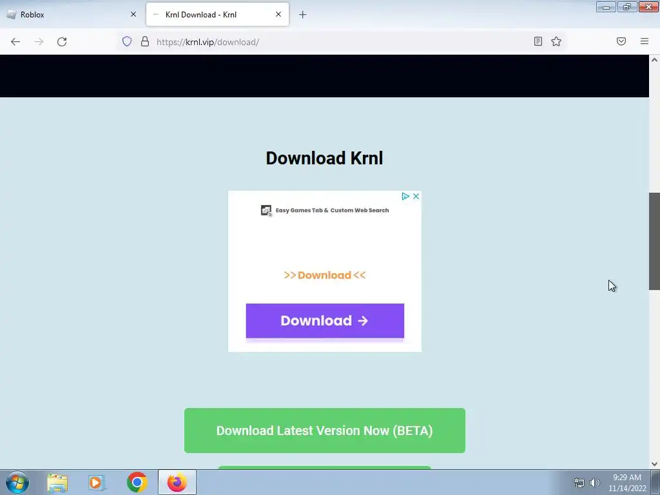Screen dimensions: 660x495
Task: Toggle reader view icon
Action: pyautogui.click(x=538, y=41)
